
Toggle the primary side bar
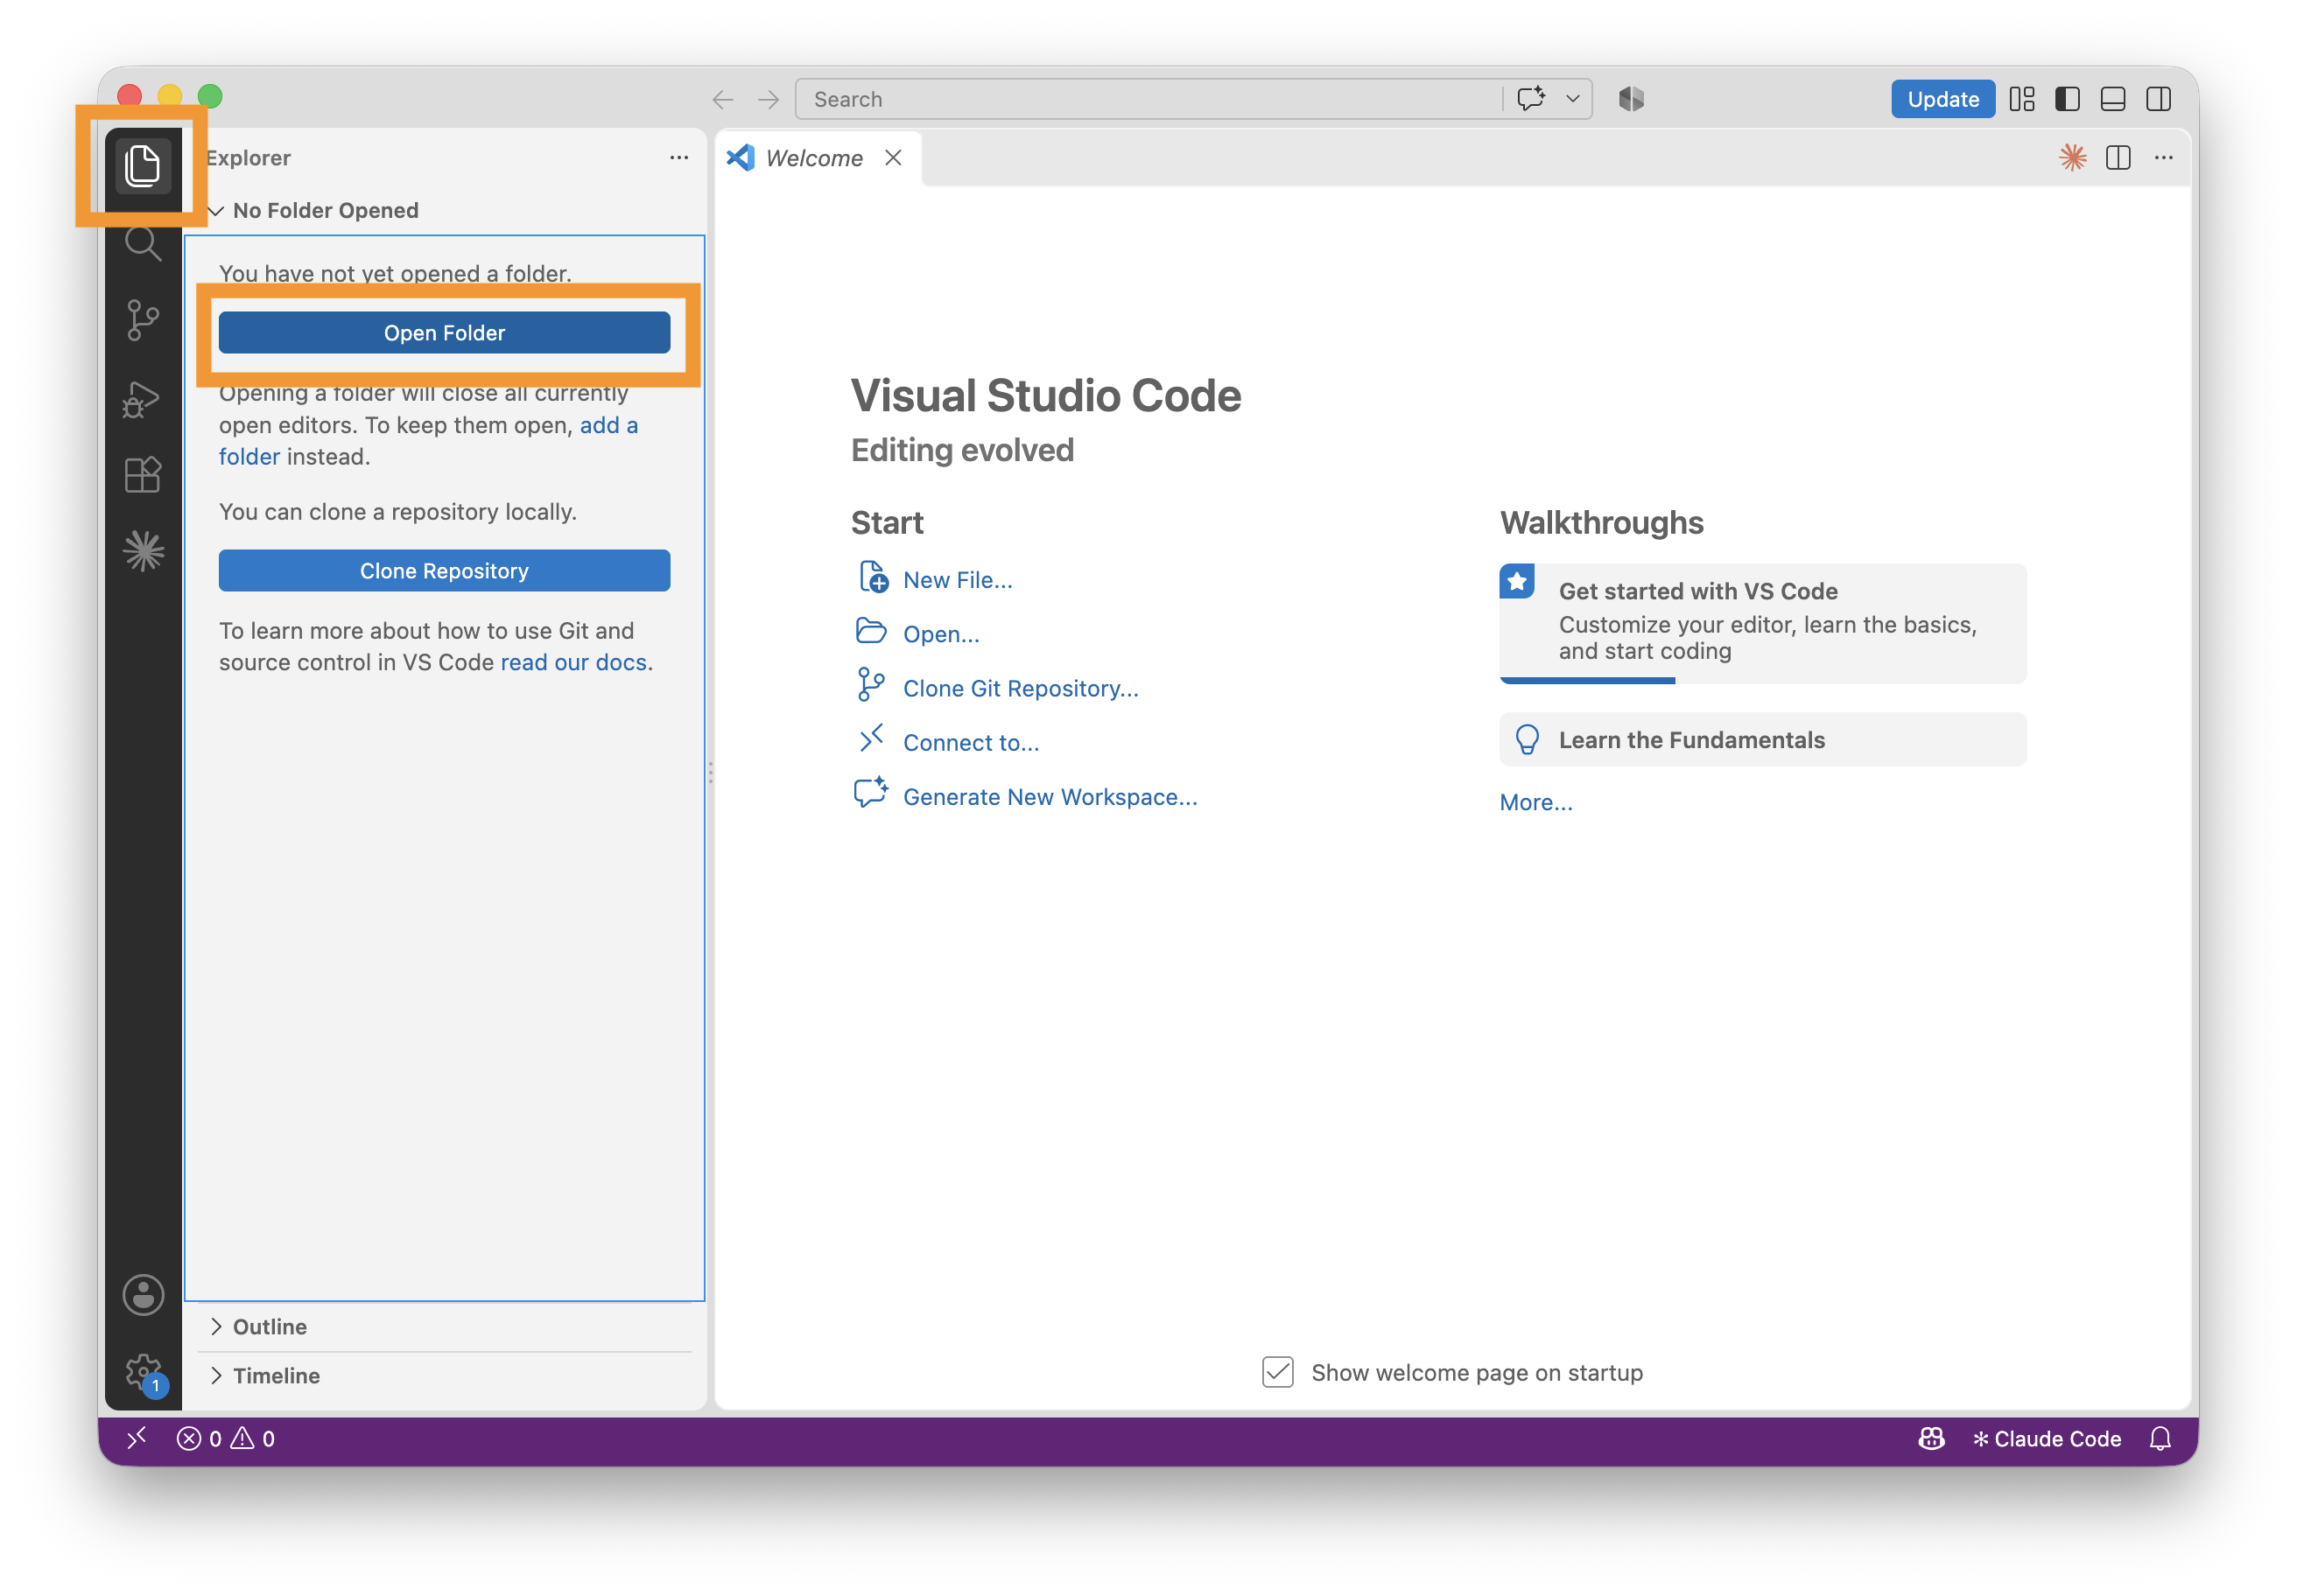click(x=2067, y=99)
